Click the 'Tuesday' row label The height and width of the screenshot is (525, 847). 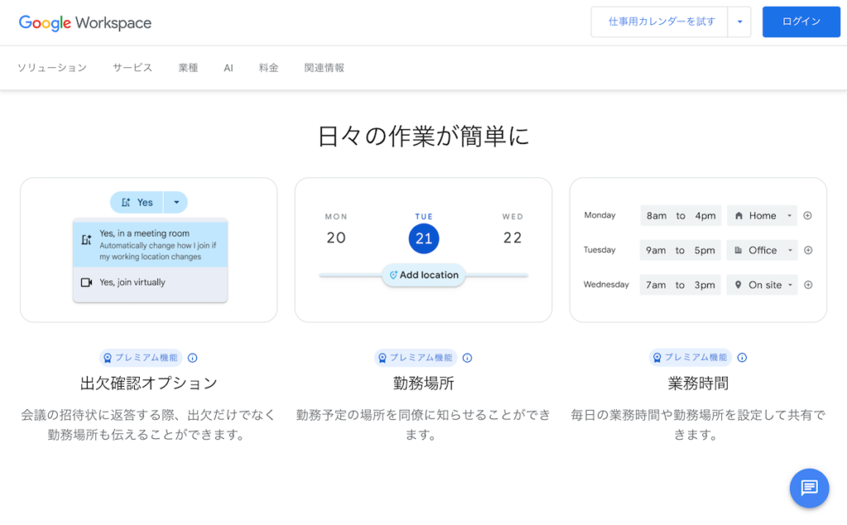click(600, 250)
